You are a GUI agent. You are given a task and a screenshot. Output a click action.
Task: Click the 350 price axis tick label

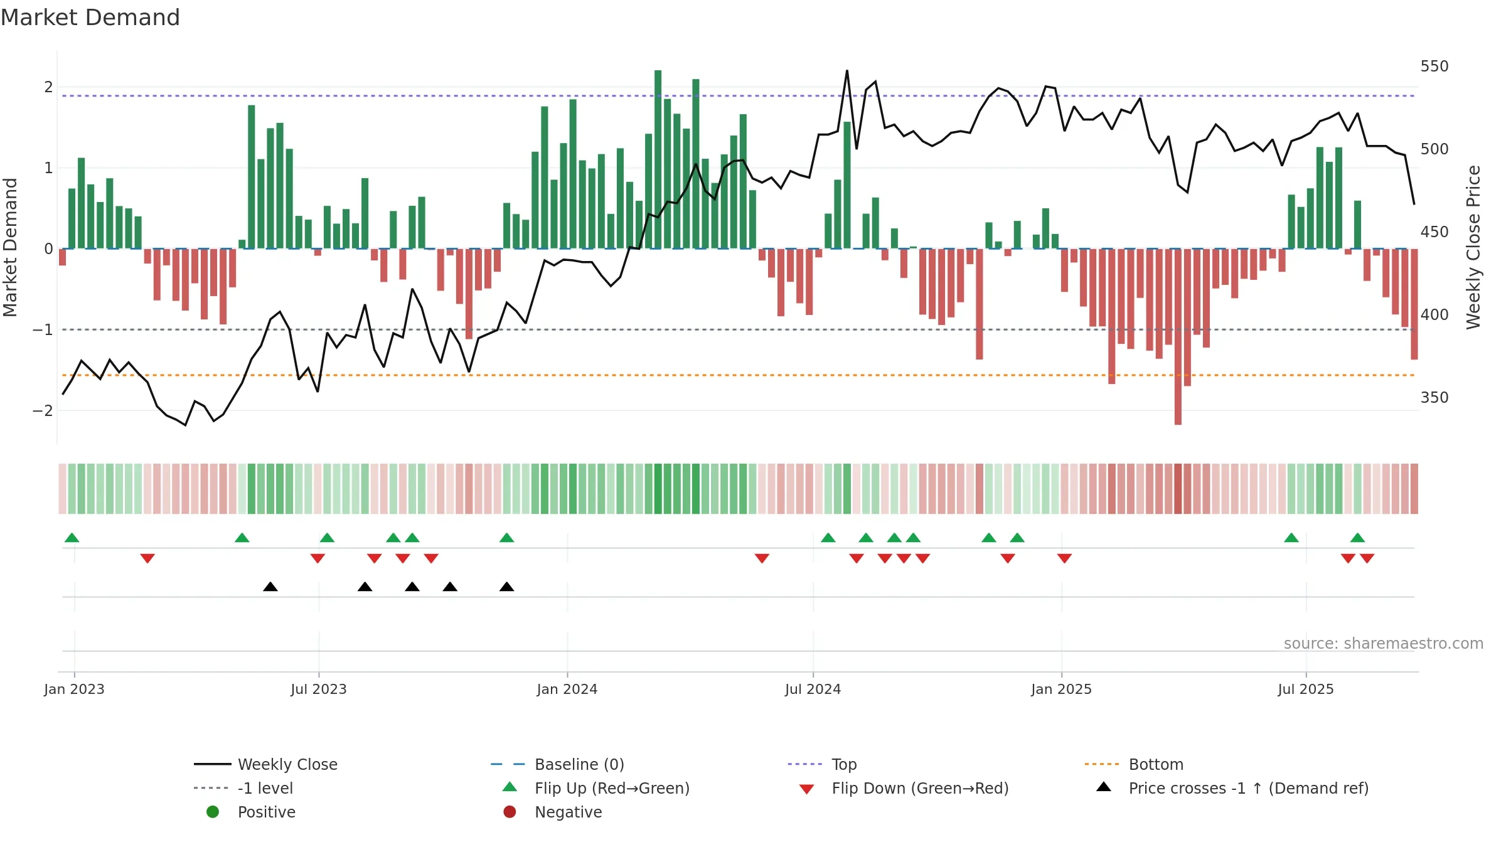point(1434,397)
